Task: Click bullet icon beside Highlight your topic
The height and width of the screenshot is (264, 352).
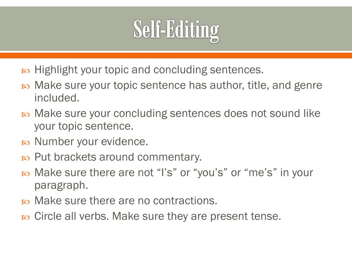Action: pyautogui.click(x=25, y=71)
